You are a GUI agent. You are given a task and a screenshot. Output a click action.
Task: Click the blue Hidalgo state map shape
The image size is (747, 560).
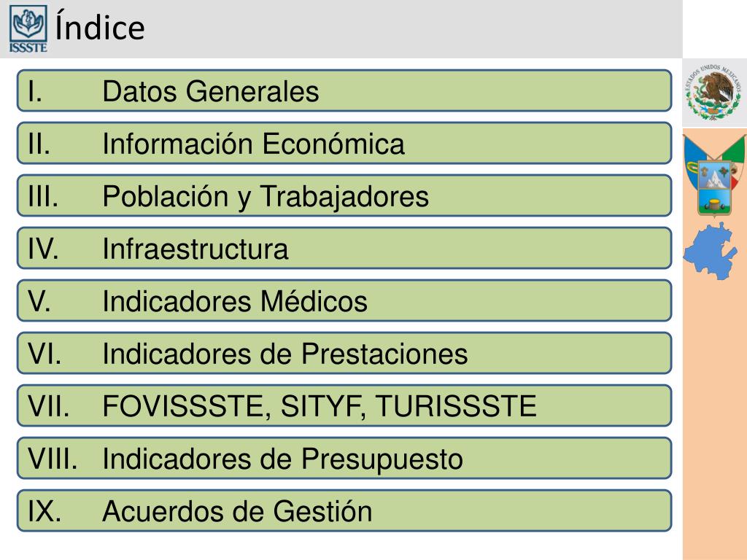[x=711, y=251]
